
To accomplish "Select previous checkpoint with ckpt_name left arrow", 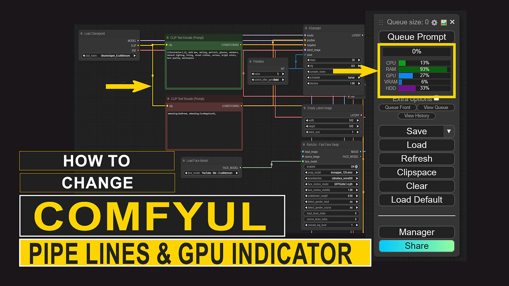I will click(84, 56).
